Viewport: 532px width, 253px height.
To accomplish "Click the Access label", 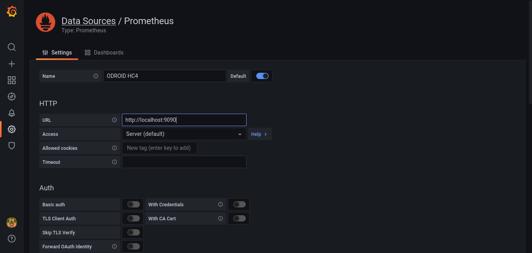I will pyautogui.click(x=50, y=134).
